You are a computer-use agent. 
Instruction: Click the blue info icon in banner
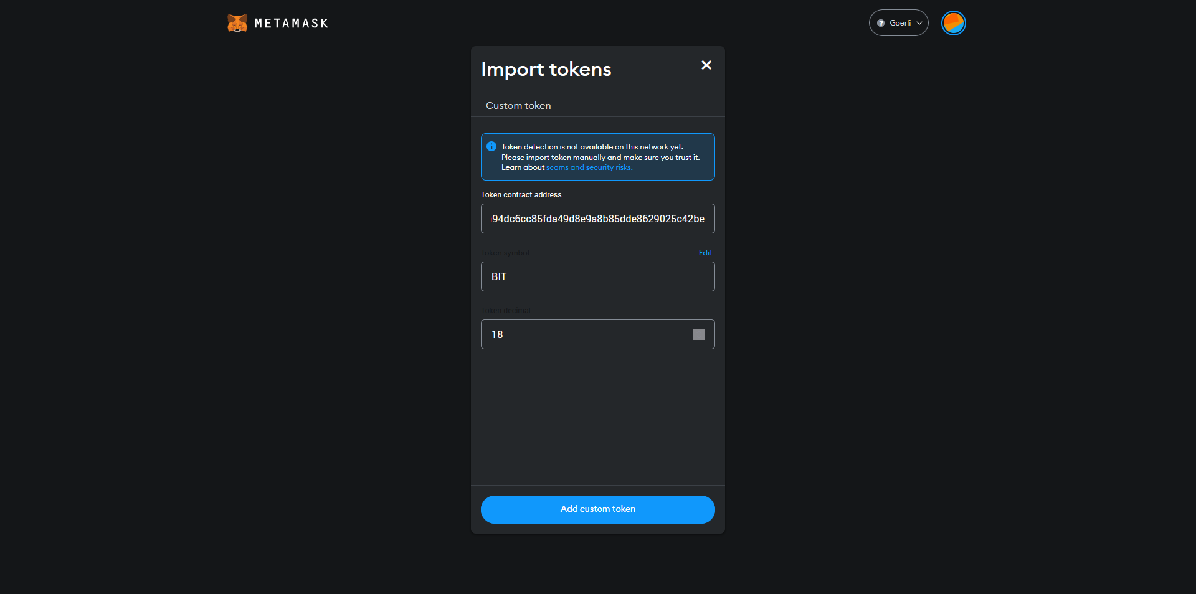coord(491,147)
